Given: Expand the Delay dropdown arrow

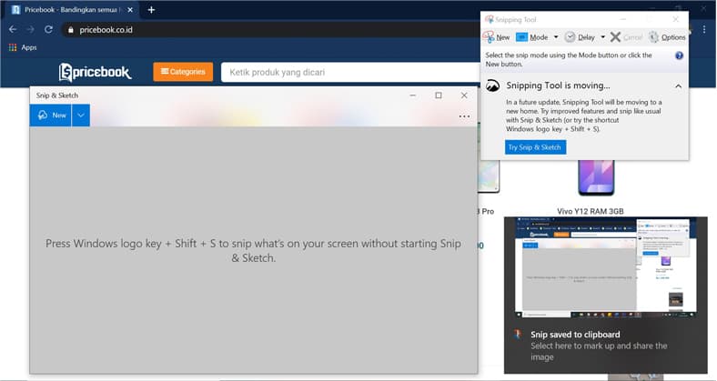Looking at the screenshot, I should (602, 37).
